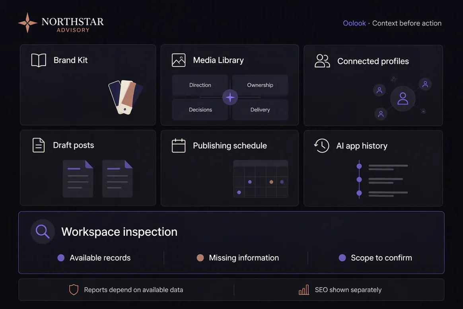Image resolution: width=463 pixels, height=309 pixels.
Task: Select the bottom-left profile avatar node
Action: click(381, 114)
